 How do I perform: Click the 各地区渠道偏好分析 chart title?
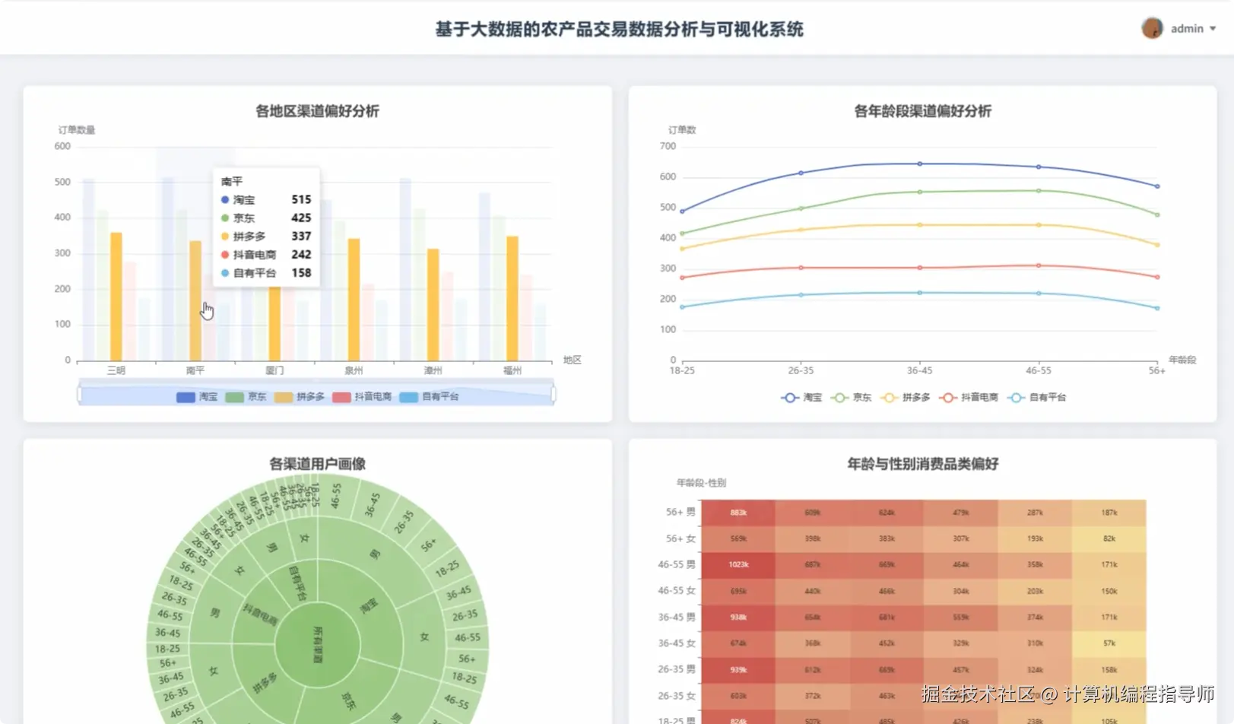(x=317, y=111)
